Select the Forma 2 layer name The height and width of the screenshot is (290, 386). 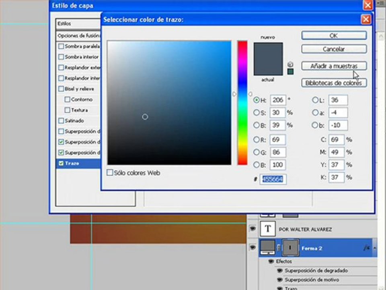(312, 249)
